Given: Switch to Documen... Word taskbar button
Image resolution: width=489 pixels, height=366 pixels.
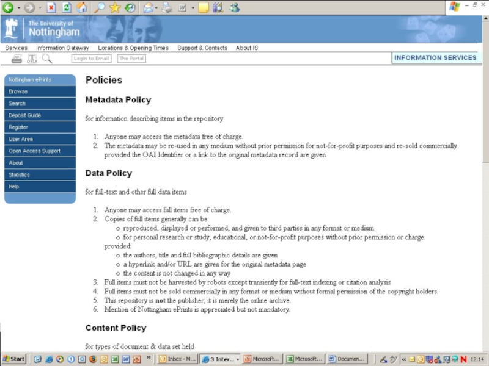Looking at the screenshot, I should (347, 359).
